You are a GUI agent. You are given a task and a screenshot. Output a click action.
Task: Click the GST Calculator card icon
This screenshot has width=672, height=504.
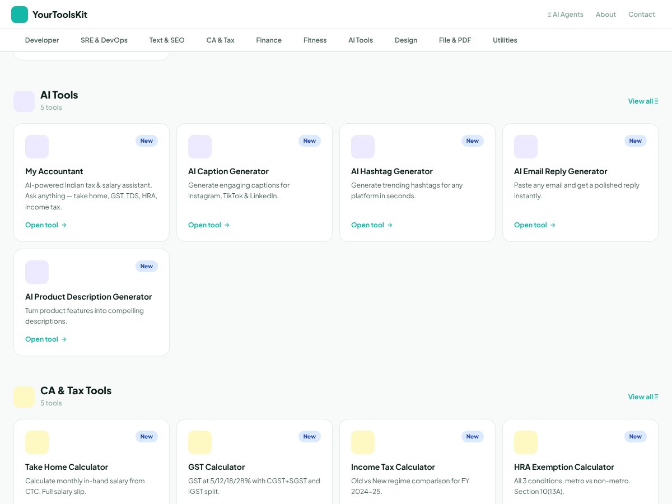click(x=200, y=442)
